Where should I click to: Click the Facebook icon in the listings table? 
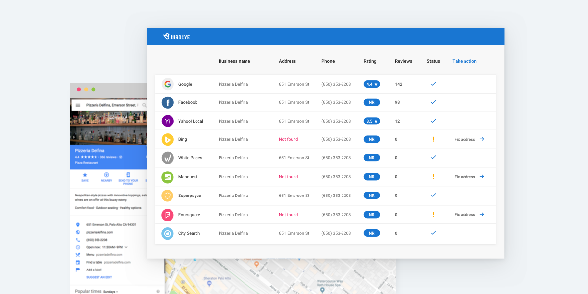(168, 102)
